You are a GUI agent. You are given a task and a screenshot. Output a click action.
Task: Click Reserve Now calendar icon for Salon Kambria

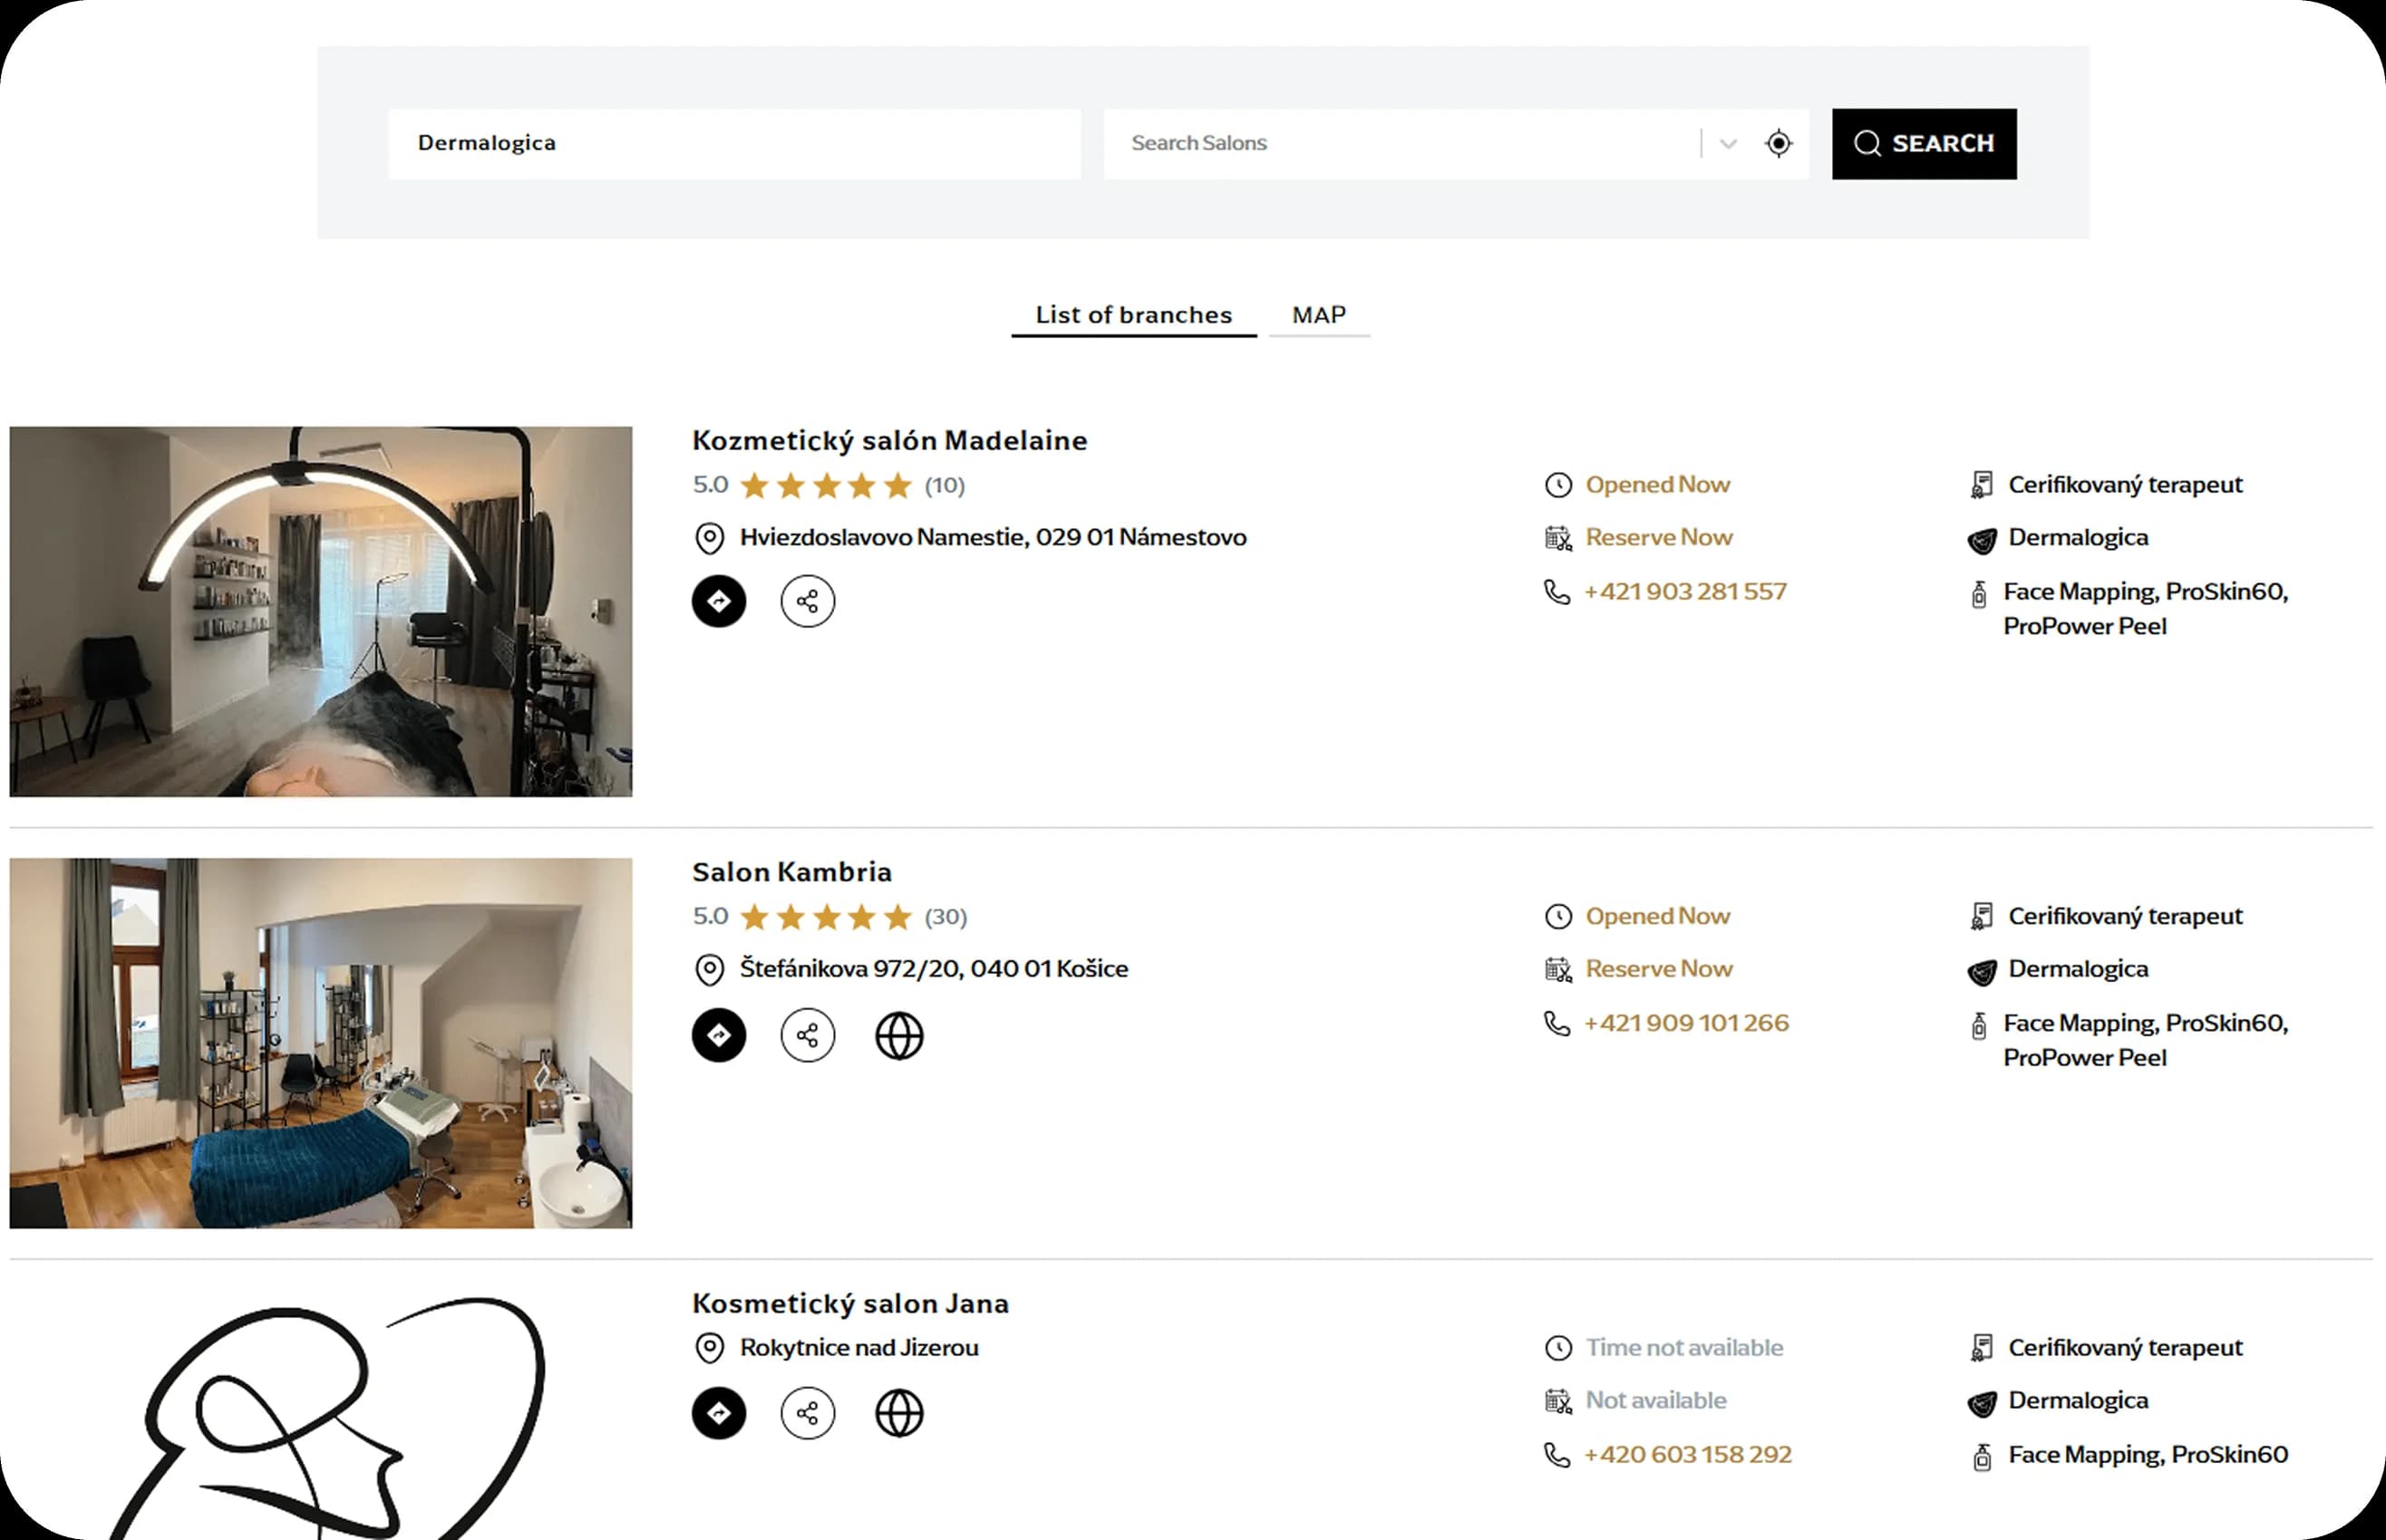click(x=1557, y=969)
